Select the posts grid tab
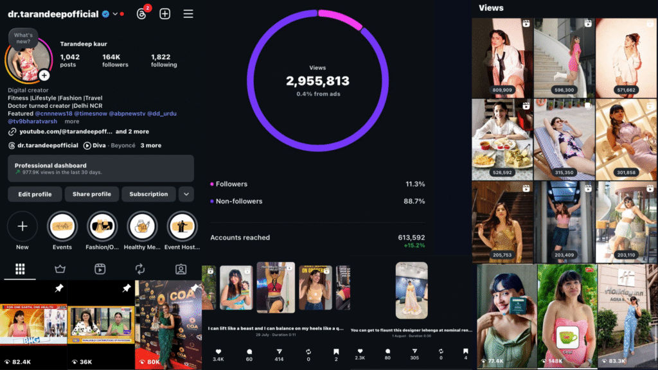Image resolution: width=658 pixels, height=370 pixels. tap(20, 269)
